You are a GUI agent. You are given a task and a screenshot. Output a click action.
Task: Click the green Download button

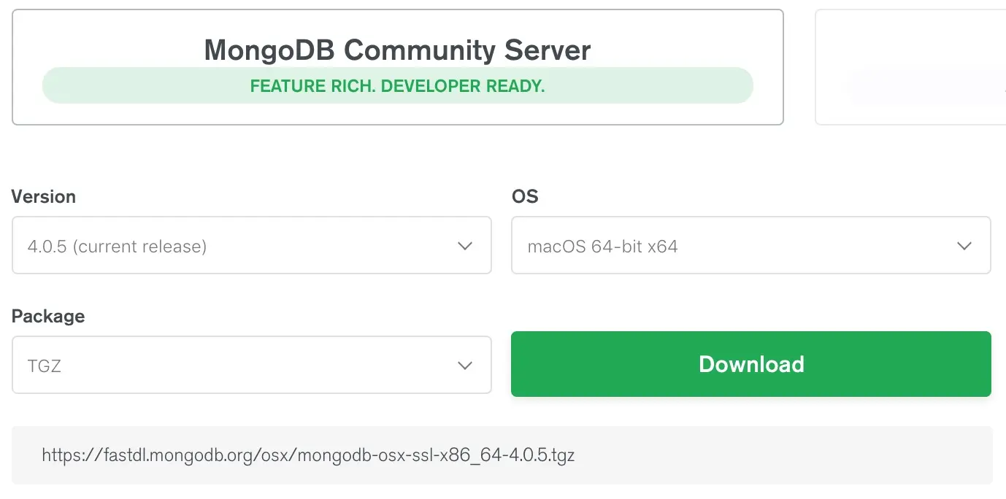point(751,364)
